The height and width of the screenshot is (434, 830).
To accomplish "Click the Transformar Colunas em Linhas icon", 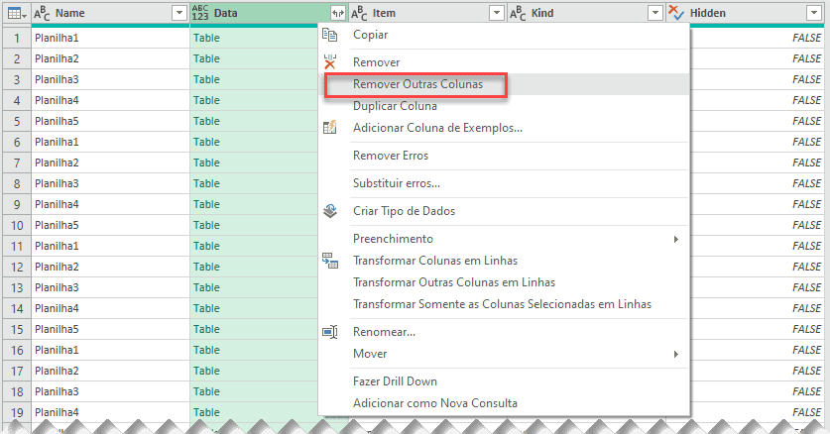I will click(330, 261).
